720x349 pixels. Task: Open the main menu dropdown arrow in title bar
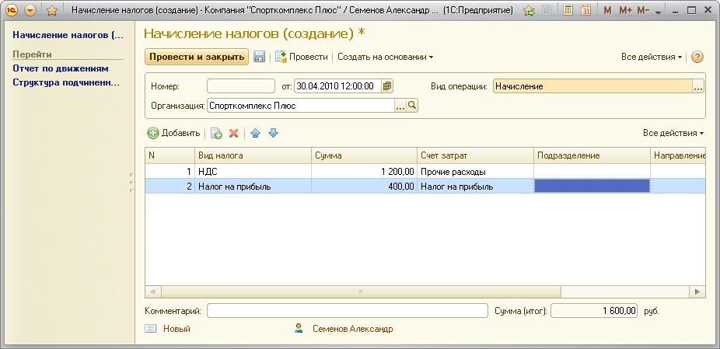point(30,10)
